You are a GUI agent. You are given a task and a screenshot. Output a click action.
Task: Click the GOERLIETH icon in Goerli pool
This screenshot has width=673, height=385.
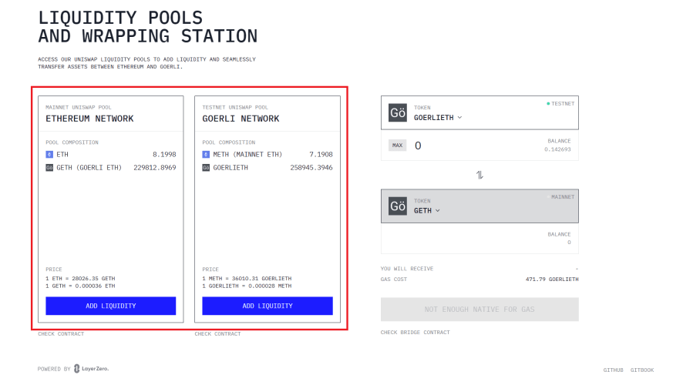pos(206,168)
